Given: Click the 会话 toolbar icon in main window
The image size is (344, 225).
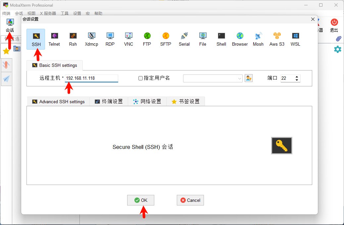Looking at the screenshot, I should tap(10, 25).
